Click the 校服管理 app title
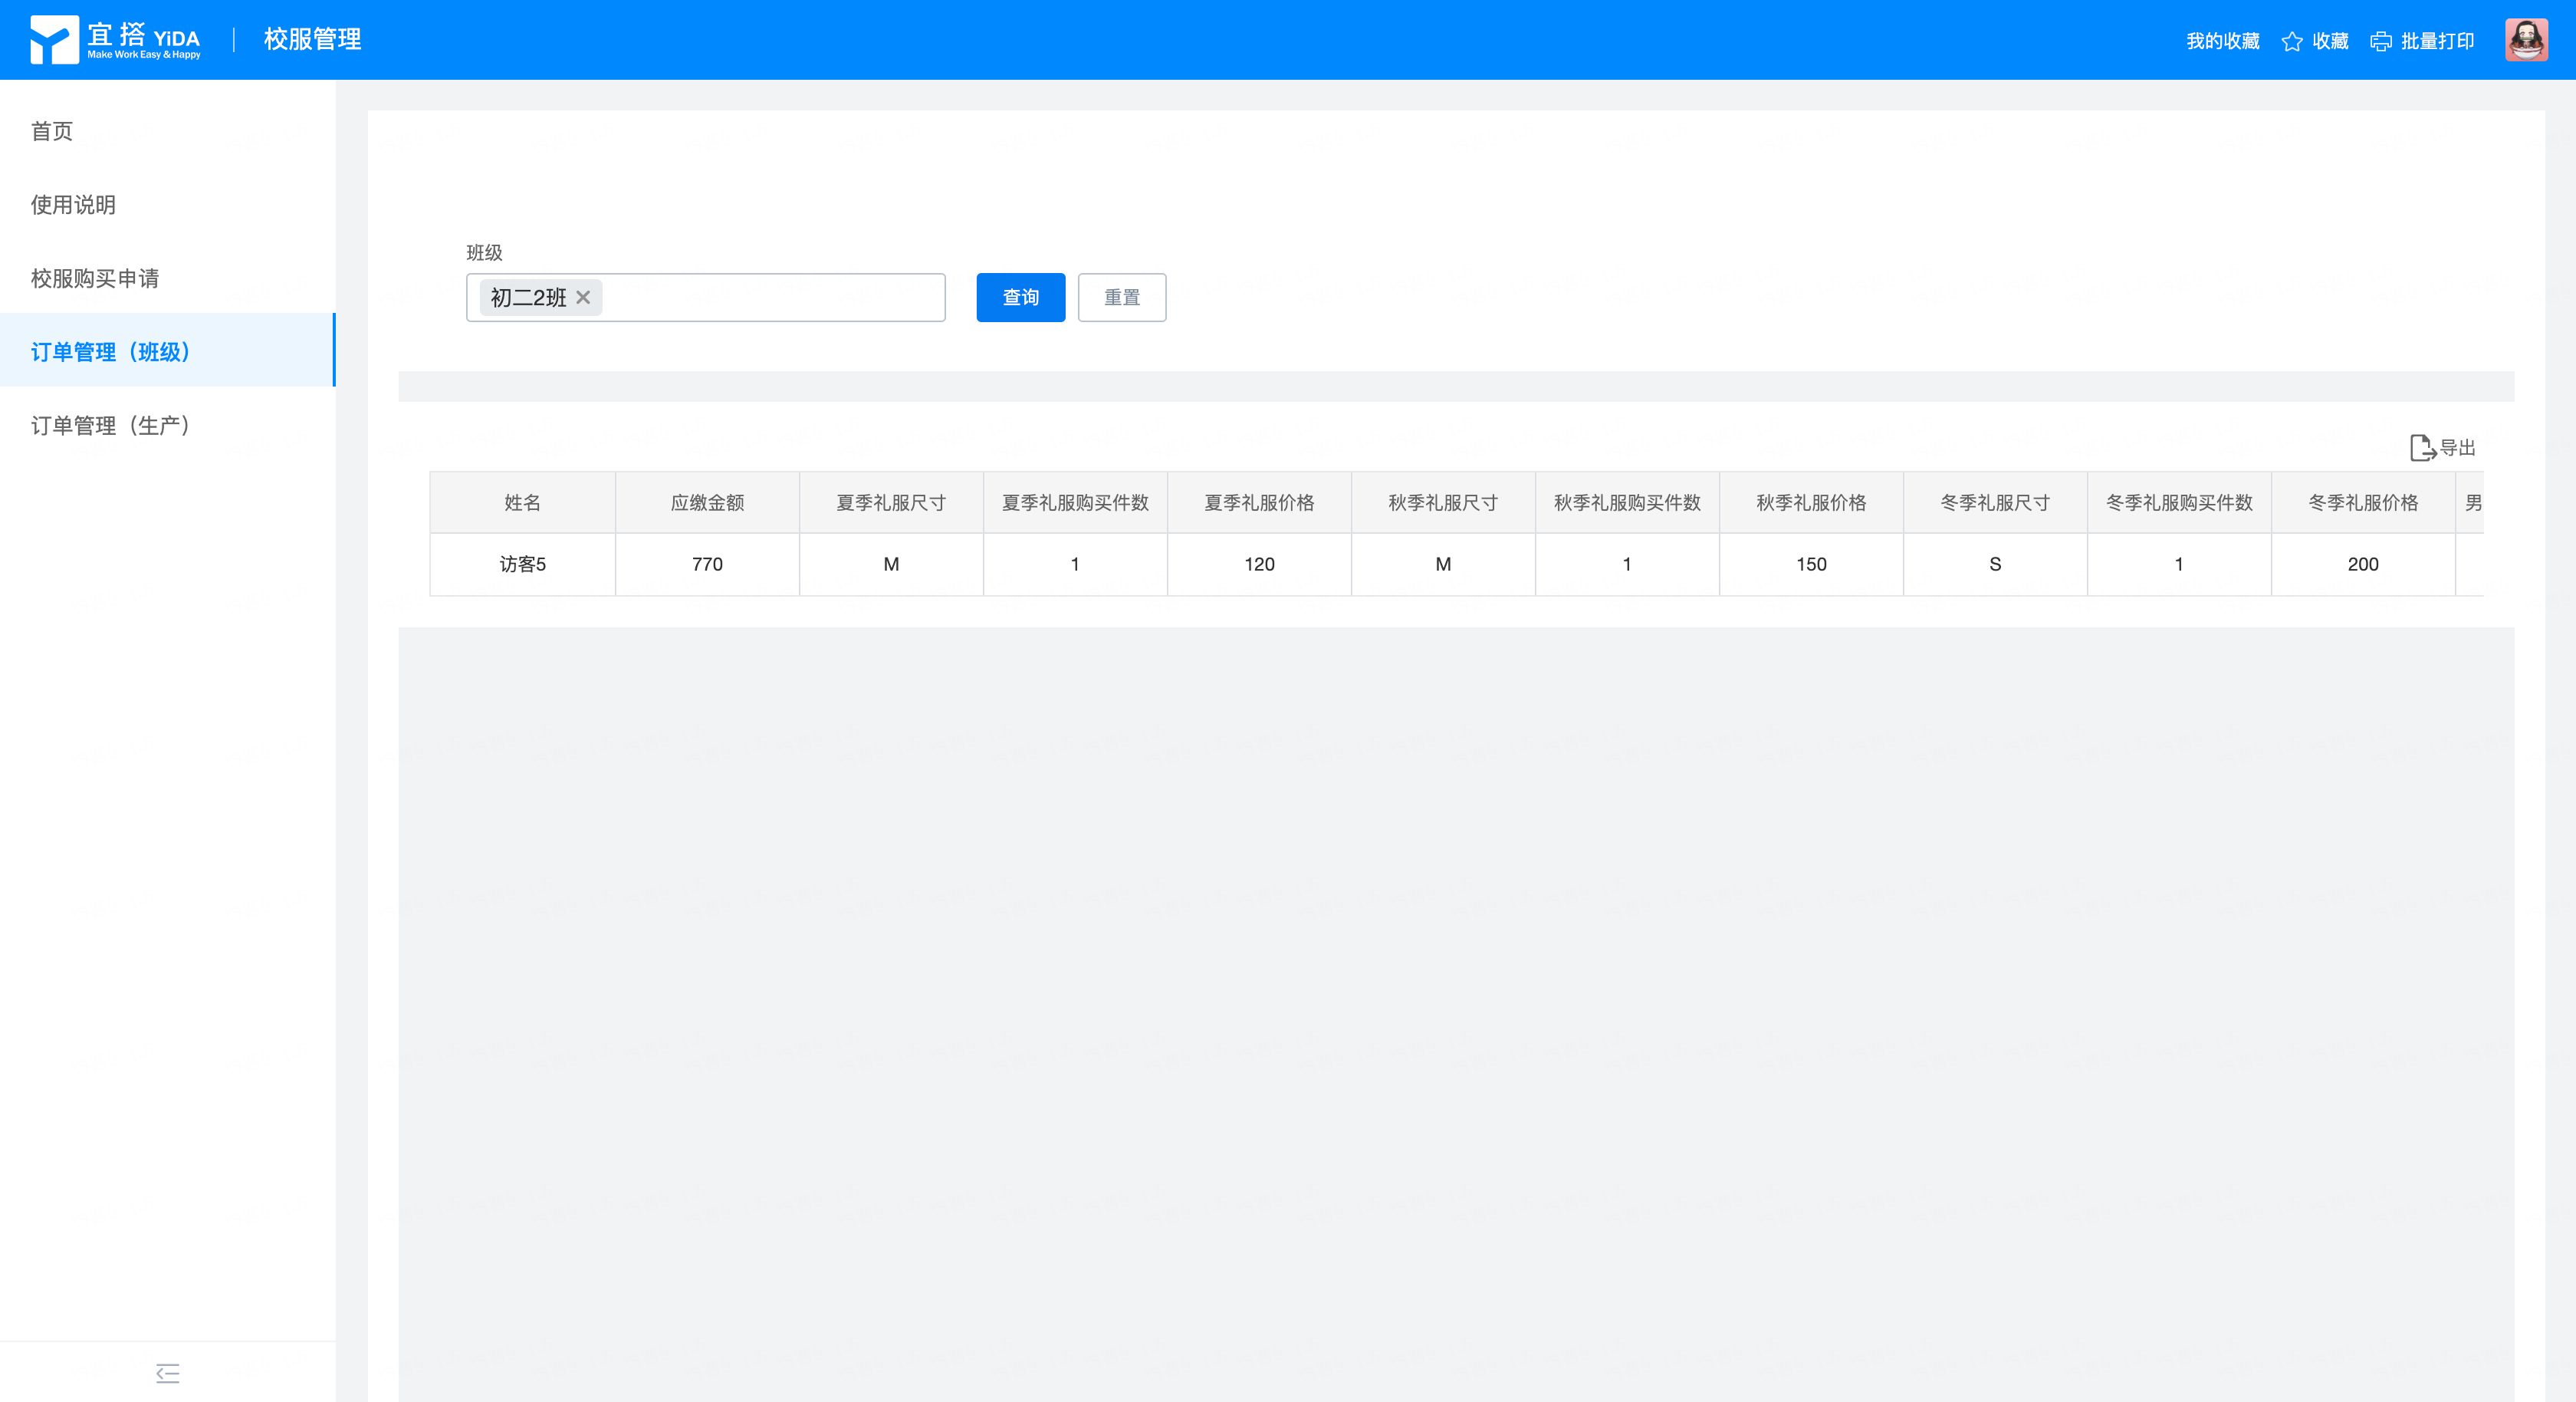This screenshot has width=2576, height=1402. click(312, 39)
